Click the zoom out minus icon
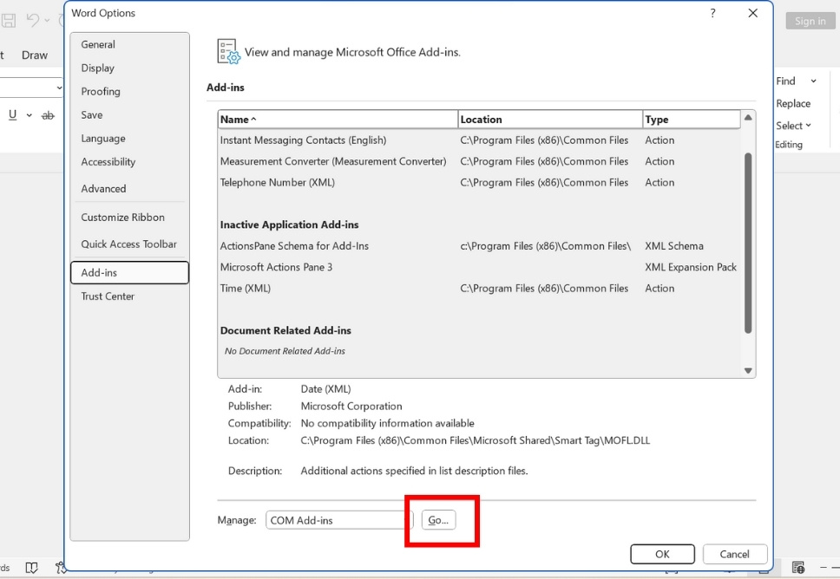 pos(823,568)
